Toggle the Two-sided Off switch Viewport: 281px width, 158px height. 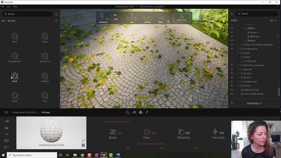[222, 133]
